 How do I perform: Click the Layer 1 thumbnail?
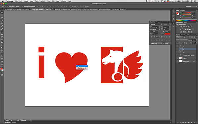(181, 58)
